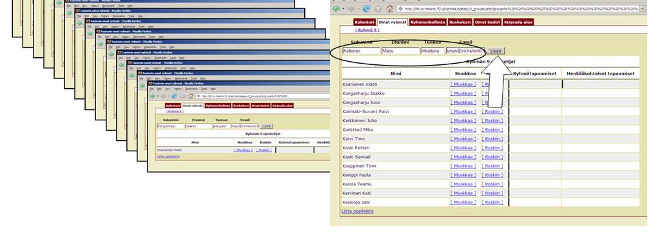Click Tunnus field containing mkettune
The width and height of the screenshot is (660, 240).
432,51
